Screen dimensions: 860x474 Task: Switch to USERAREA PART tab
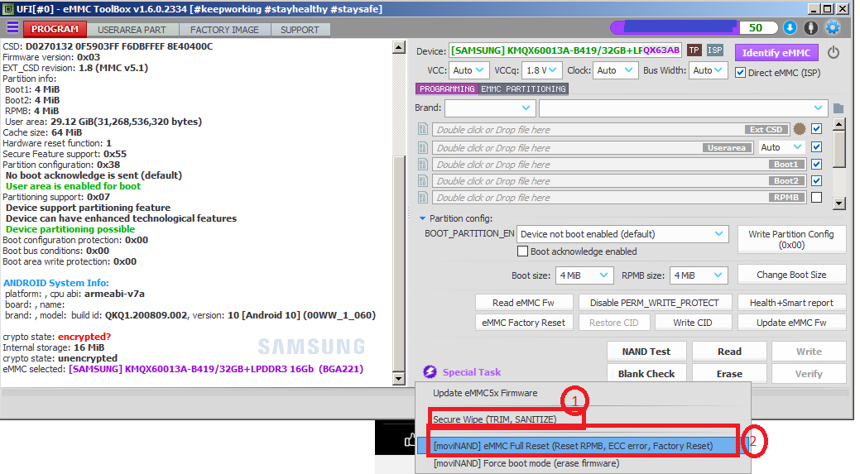pyautogui.click(x=132, y=30)
